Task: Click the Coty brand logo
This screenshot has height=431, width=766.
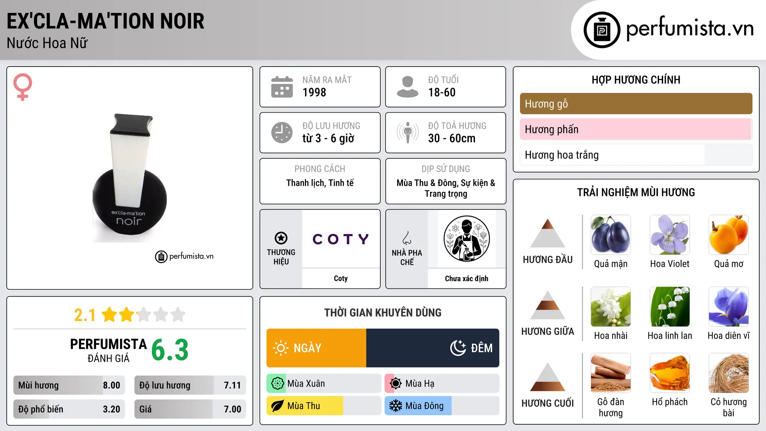Action: coord(341,239)
